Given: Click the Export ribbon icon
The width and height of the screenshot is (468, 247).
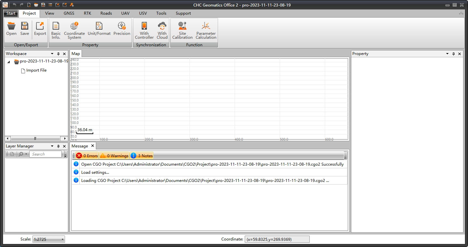Looking at the screenshot, I should [x=40, y=29].
